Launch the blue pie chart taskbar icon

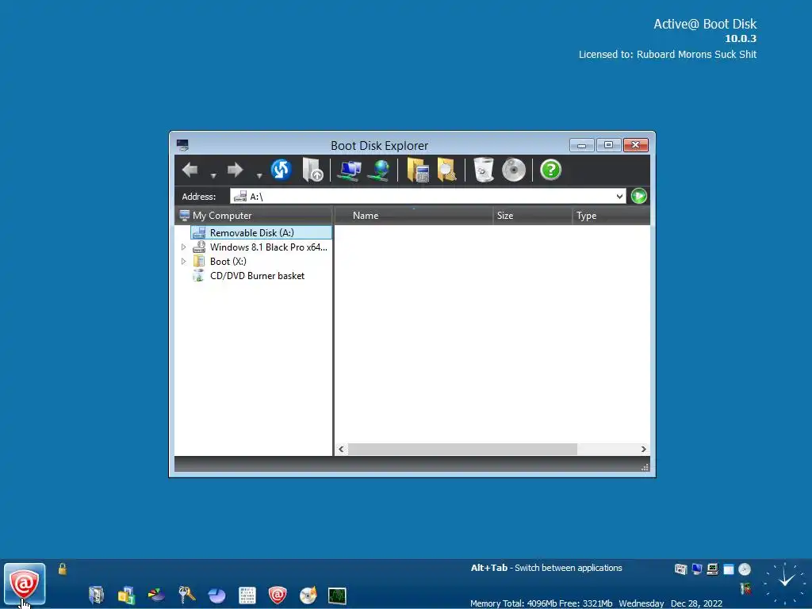pos(217,595)
